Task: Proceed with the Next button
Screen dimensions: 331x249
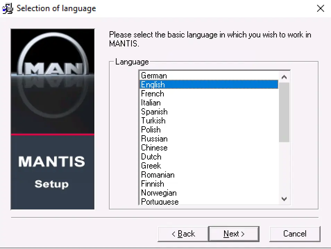Action: pyautogui.click(x=234, y=234)
